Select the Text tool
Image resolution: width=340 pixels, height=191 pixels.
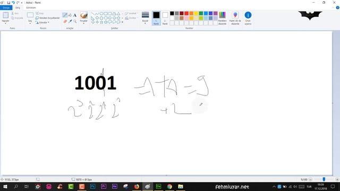pyautogui.click(x=75, y=15)
